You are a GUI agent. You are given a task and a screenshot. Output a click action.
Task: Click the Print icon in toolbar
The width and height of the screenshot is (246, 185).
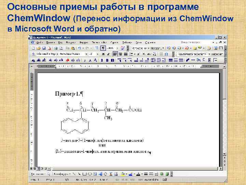tap(56, 48)
